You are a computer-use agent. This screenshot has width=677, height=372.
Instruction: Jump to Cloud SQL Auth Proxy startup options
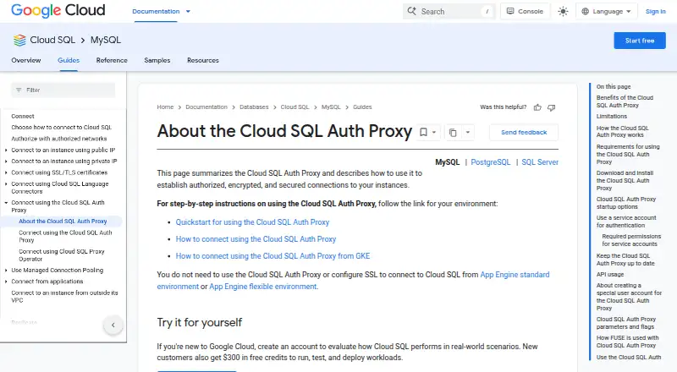coord(625,203)
